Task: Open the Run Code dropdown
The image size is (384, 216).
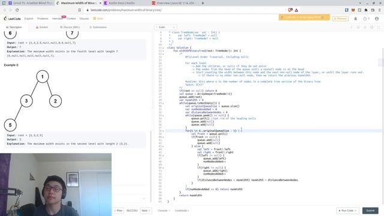Action: tap(347, 211)
